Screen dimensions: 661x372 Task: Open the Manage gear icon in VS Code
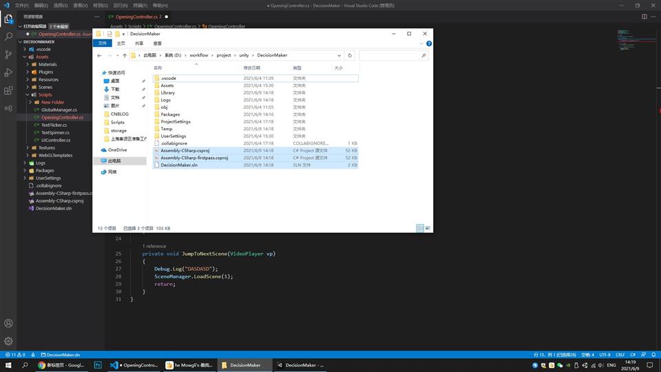[x=8, y=341]
